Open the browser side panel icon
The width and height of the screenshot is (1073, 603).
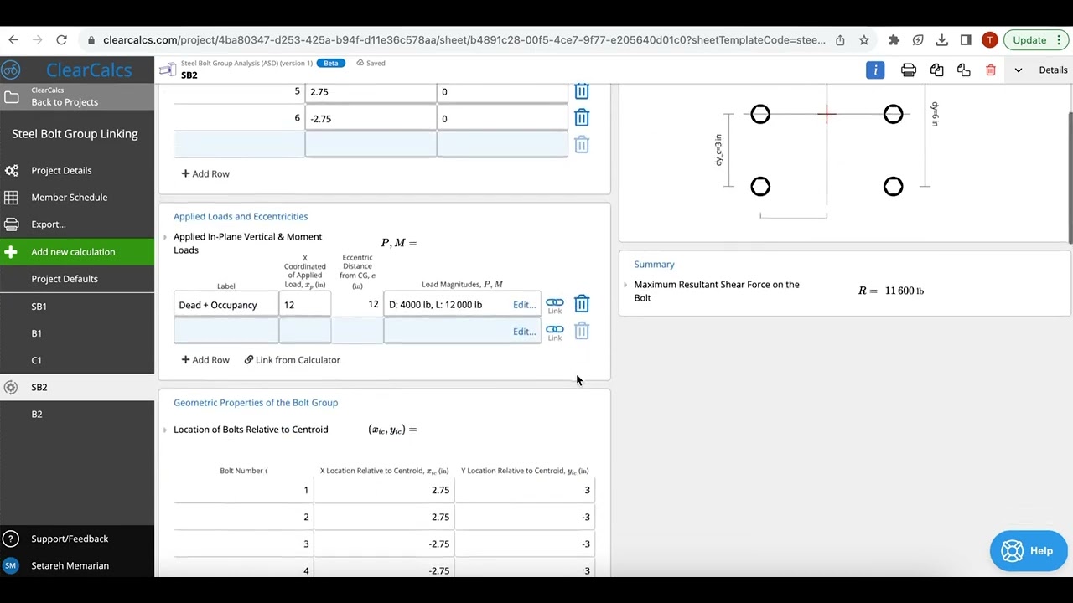pyautogui.click(x=966, y=40)
